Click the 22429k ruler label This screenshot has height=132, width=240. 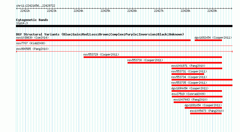pos(212,11)
